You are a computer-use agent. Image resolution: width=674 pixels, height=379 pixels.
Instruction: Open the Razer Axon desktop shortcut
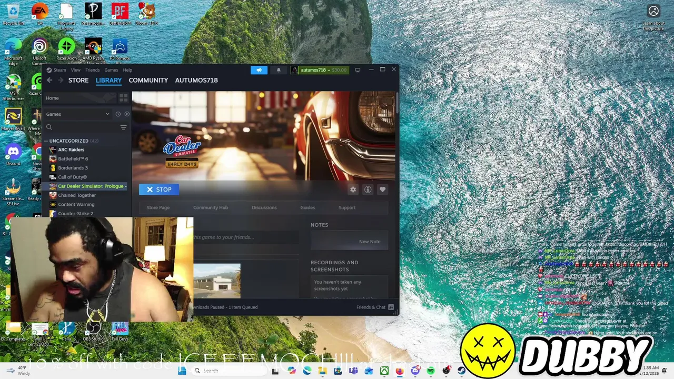click(66, 50)
